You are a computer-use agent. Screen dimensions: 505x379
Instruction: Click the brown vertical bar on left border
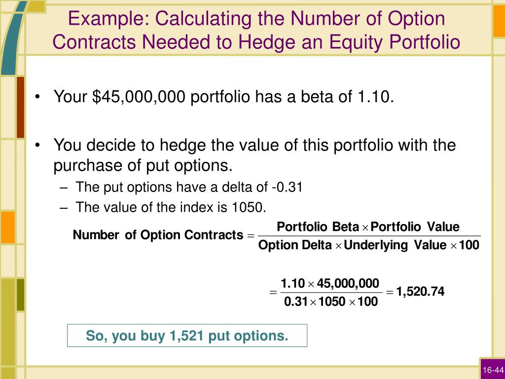pyautogui.click(x=20, y=107)
